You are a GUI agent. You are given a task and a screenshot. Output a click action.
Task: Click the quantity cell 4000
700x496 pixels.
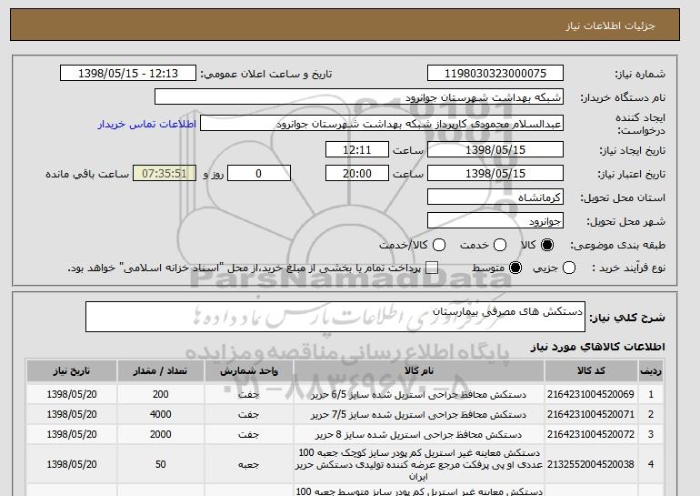[x=160, y=414]
